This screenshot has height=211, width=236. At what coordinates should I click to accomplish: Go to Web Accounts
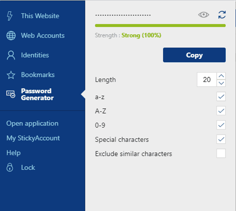pos(43,35)
